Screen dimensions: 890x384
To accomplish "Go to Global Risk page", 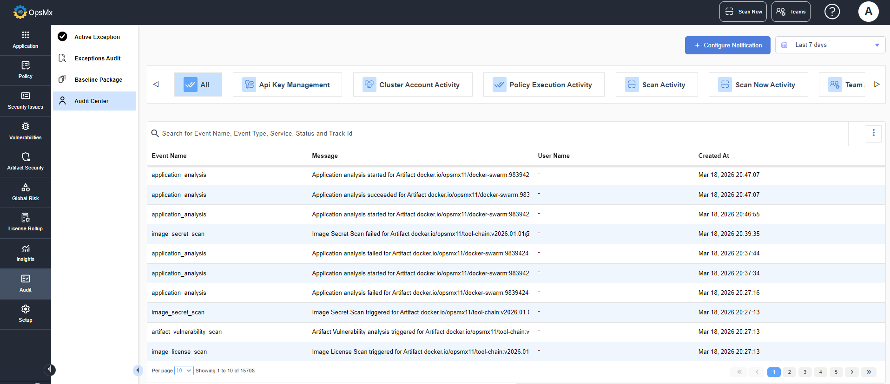I will coord(26,192).
